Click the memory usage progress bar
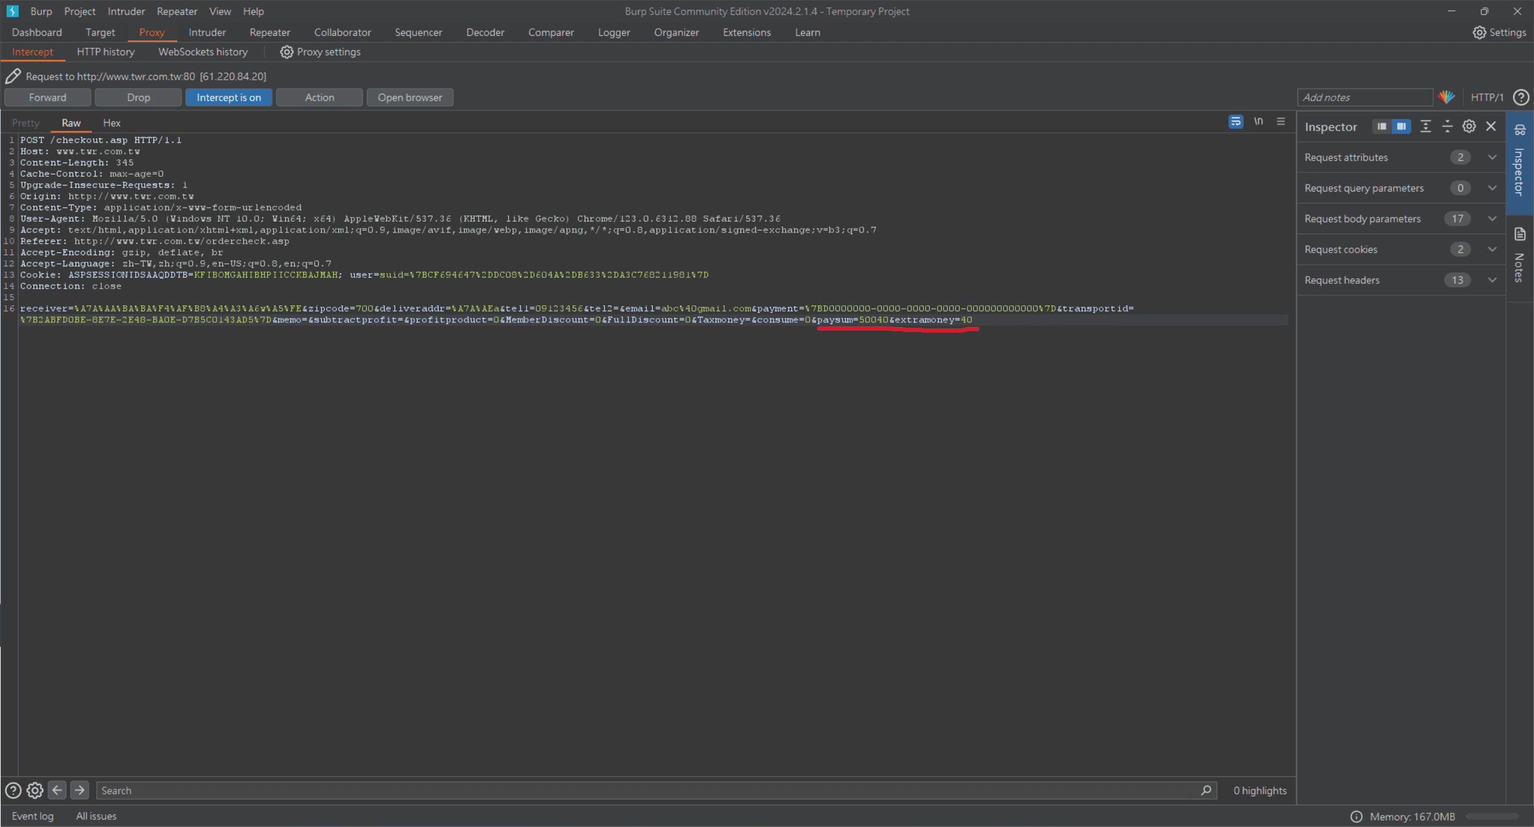Image resolution: width=1534 pixels, height=827 pixels. click(1492, 817)
